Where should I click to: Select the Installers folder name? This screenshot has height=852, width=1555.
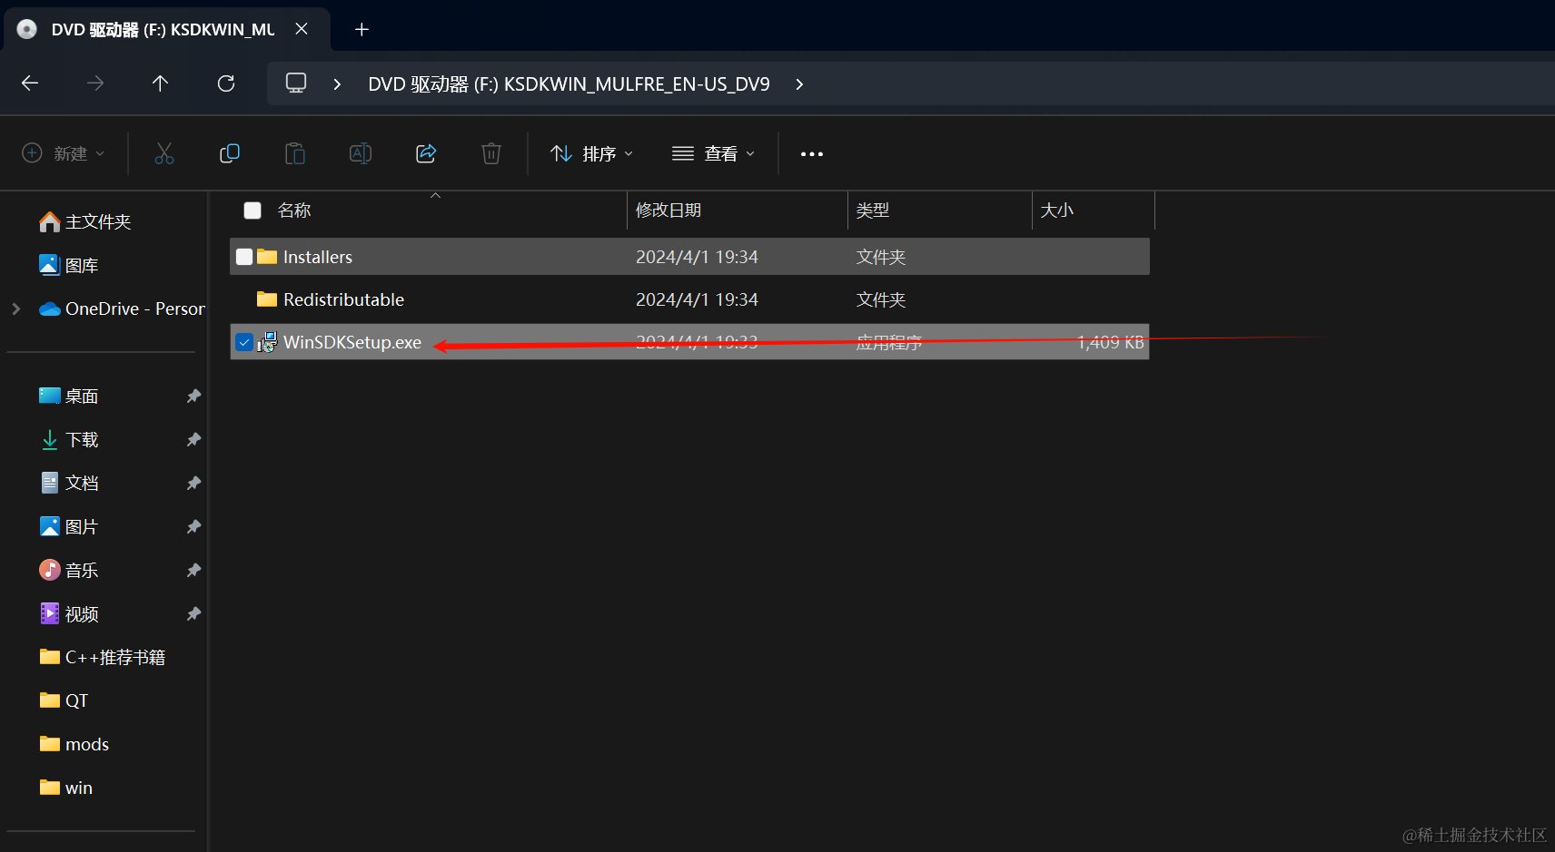(x=318, y=257)
